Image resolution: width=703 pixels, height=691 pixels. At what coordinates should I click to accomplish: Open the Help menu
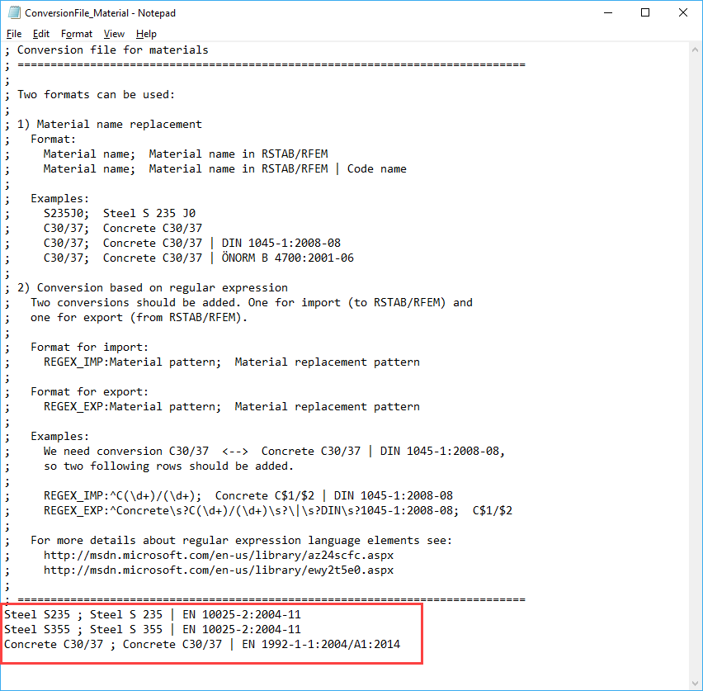coord(146,34)
